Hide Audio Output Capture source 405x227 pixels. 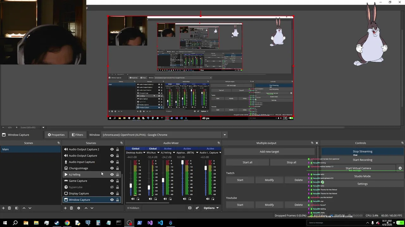(x=112, y=156)
